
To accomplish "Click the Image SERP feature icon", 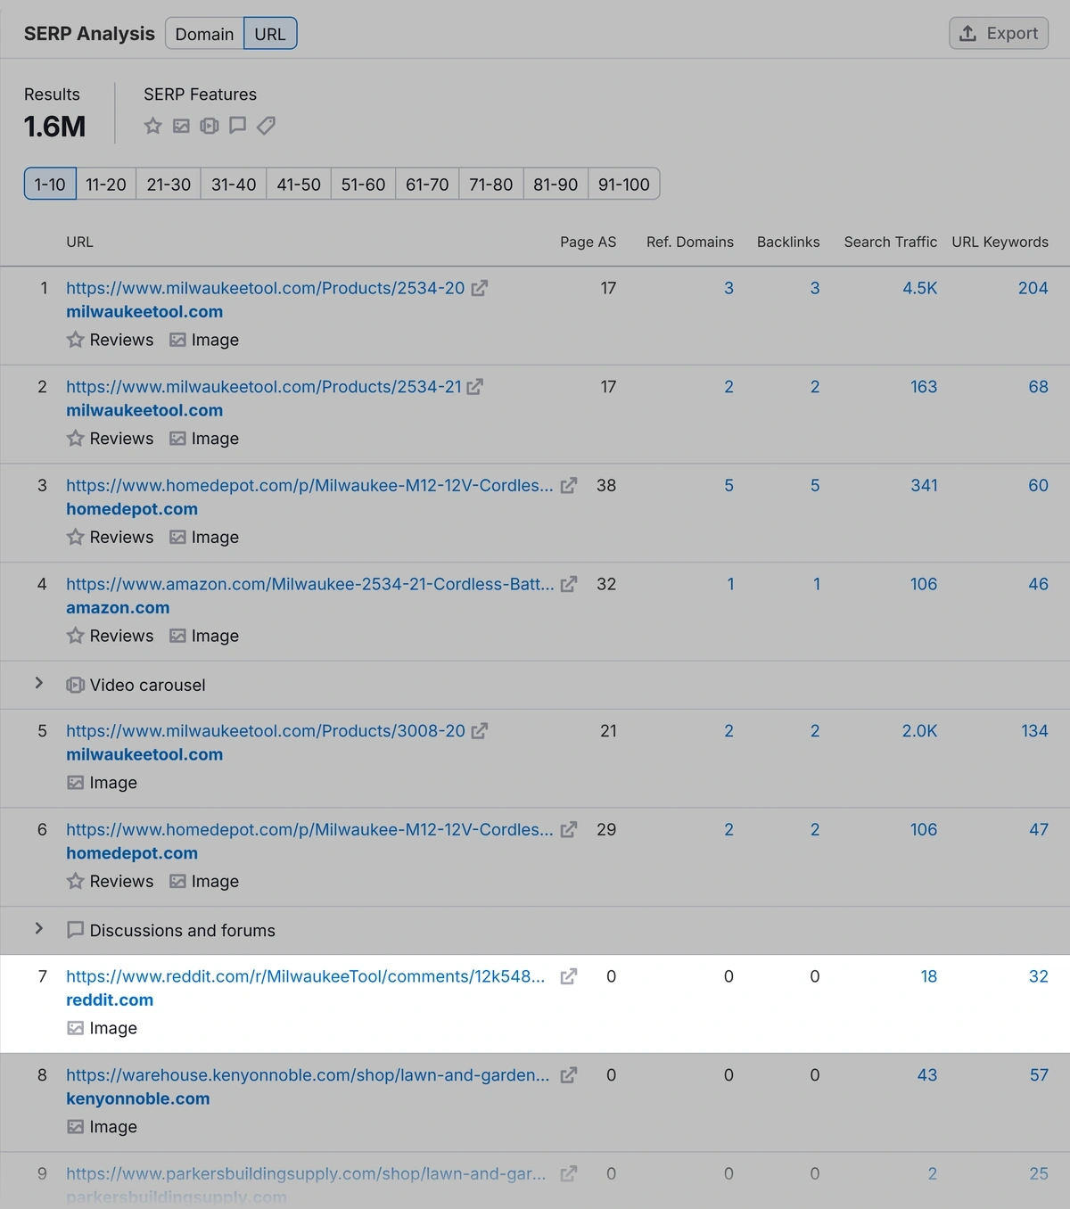I will 181,126.
